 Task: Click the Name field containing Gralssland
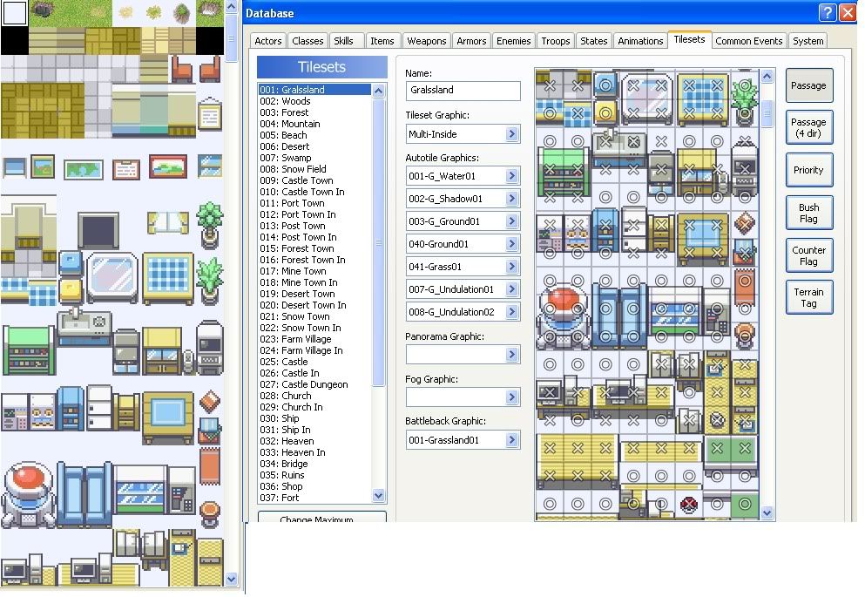pyautogui.click(x=463, y=90)
